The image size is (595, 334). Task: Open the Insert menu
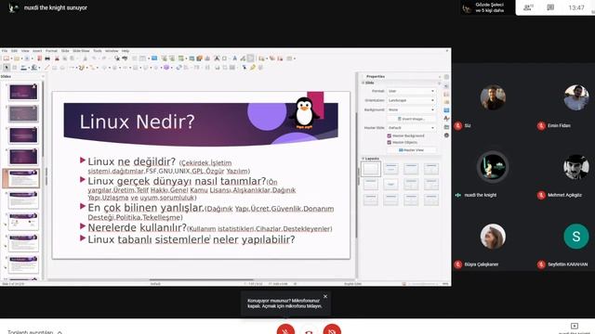[x=37, y=51]
